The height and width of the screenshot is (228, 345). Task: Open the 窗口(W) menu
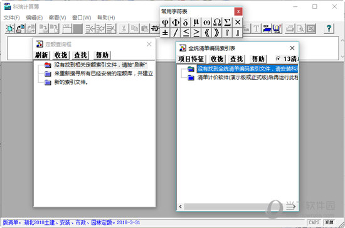click(x=82, y=18)
